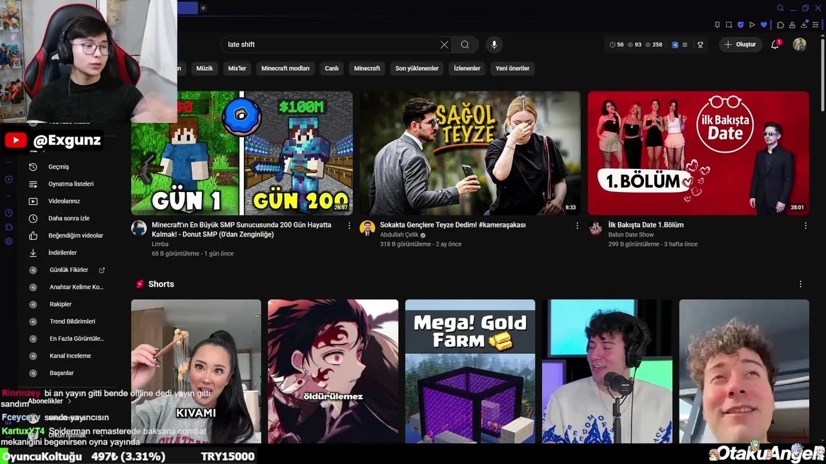826x464 pixels.
Task: Open the blue vidIQ badge icon
Action: pos(675,44)
